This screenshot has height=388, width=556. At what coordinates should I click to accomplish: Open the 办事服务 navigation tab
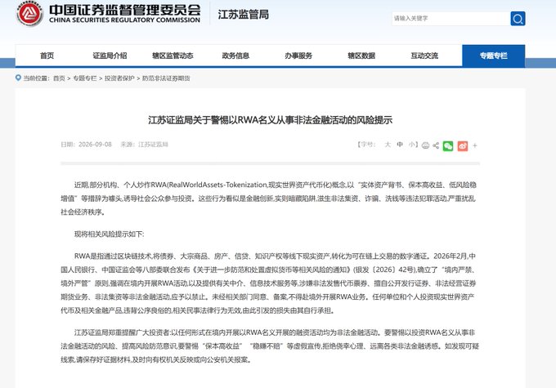pyautogui.click(x=298, y=56)
